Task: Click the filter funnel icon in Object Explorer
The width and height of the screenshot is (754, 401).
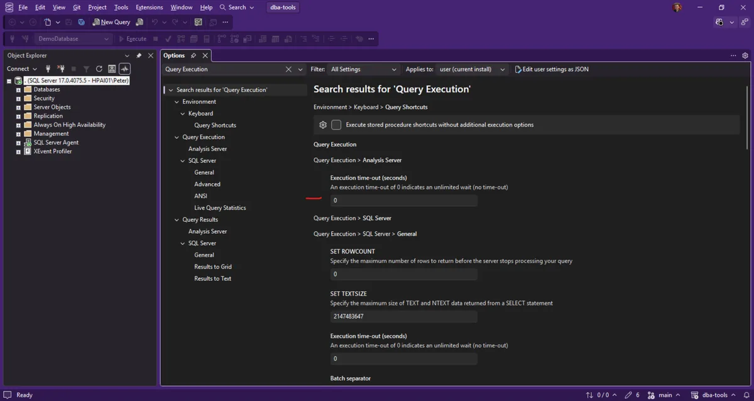Action: pyautogui.click(x=86, y=69)
